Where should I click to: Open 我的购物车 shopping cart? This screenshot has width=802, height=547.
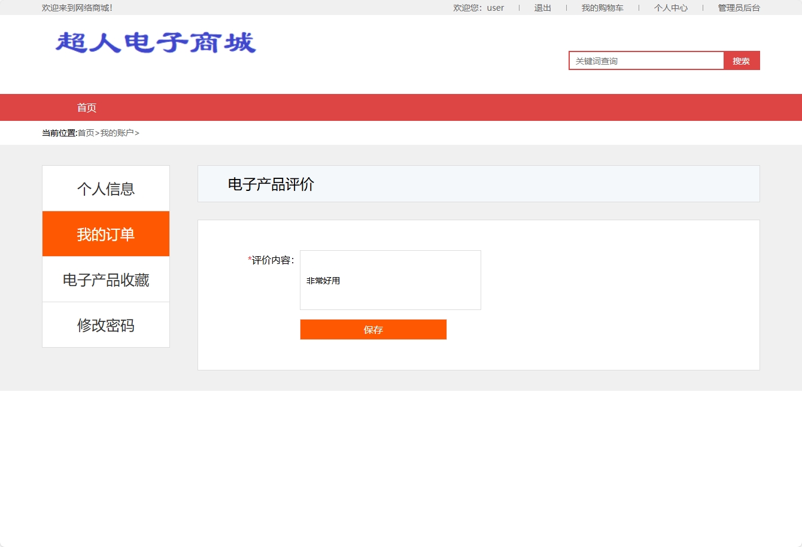602,8
